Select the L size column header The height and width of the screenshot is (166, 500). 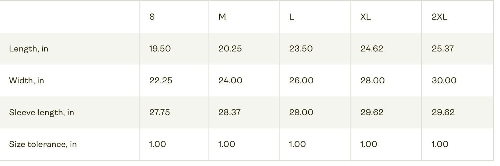[292, 17]
